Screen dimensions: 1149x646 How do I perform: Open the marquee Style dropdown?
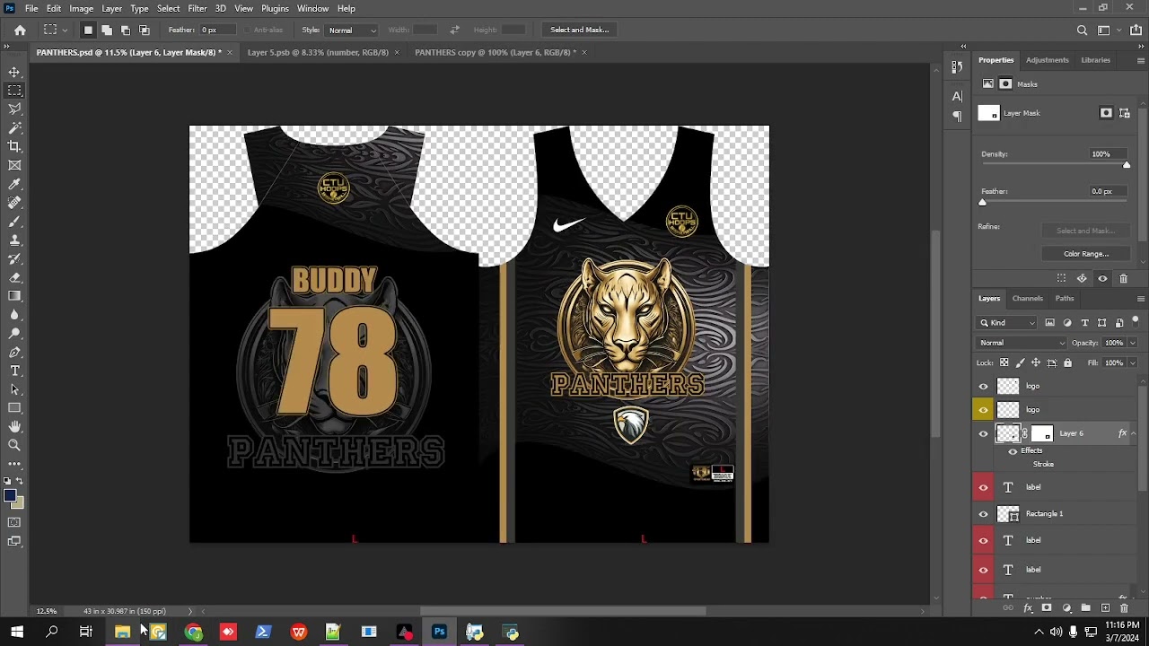[352, 31]
